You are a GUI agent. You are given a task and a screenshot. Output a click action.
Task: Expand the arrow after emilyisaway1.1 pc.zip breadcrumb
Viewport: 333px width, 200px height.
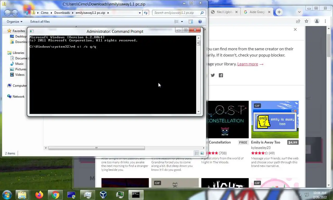(x=108, y=13)
